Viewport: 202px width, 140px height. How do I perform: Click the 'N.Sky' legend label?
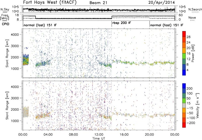pos(5,10)
